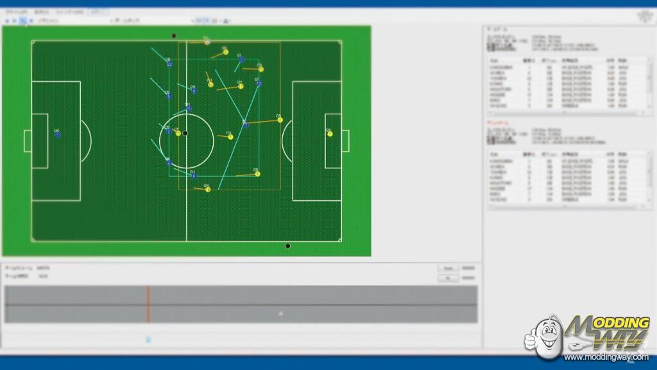Open the last menu bar item

click(x=99, y=12)
